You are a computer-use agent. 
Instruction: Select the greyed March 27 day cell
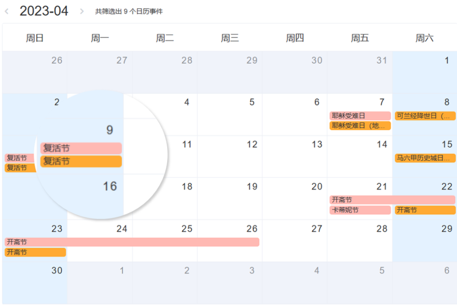(100, 72)
